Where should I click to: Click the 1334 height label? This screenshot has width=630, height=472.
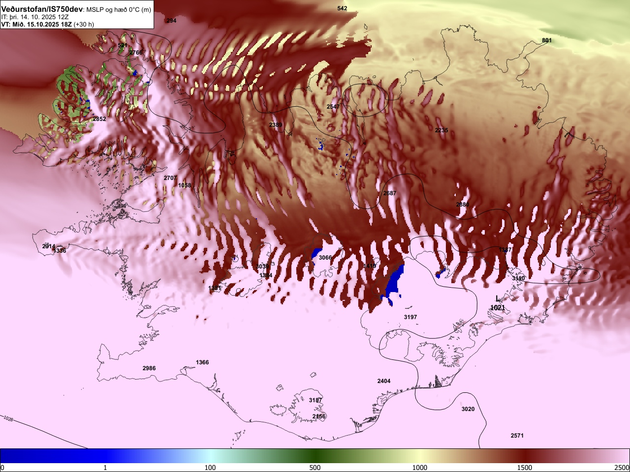point(266,276)
